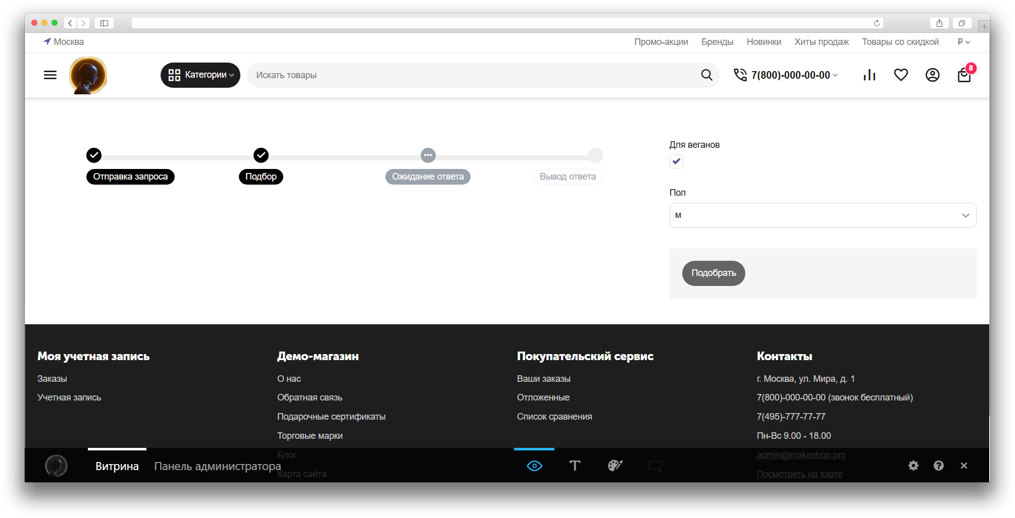Open editor settings gear icon
This screenshot has width=1015, height=518.
(x=913, y=466)
